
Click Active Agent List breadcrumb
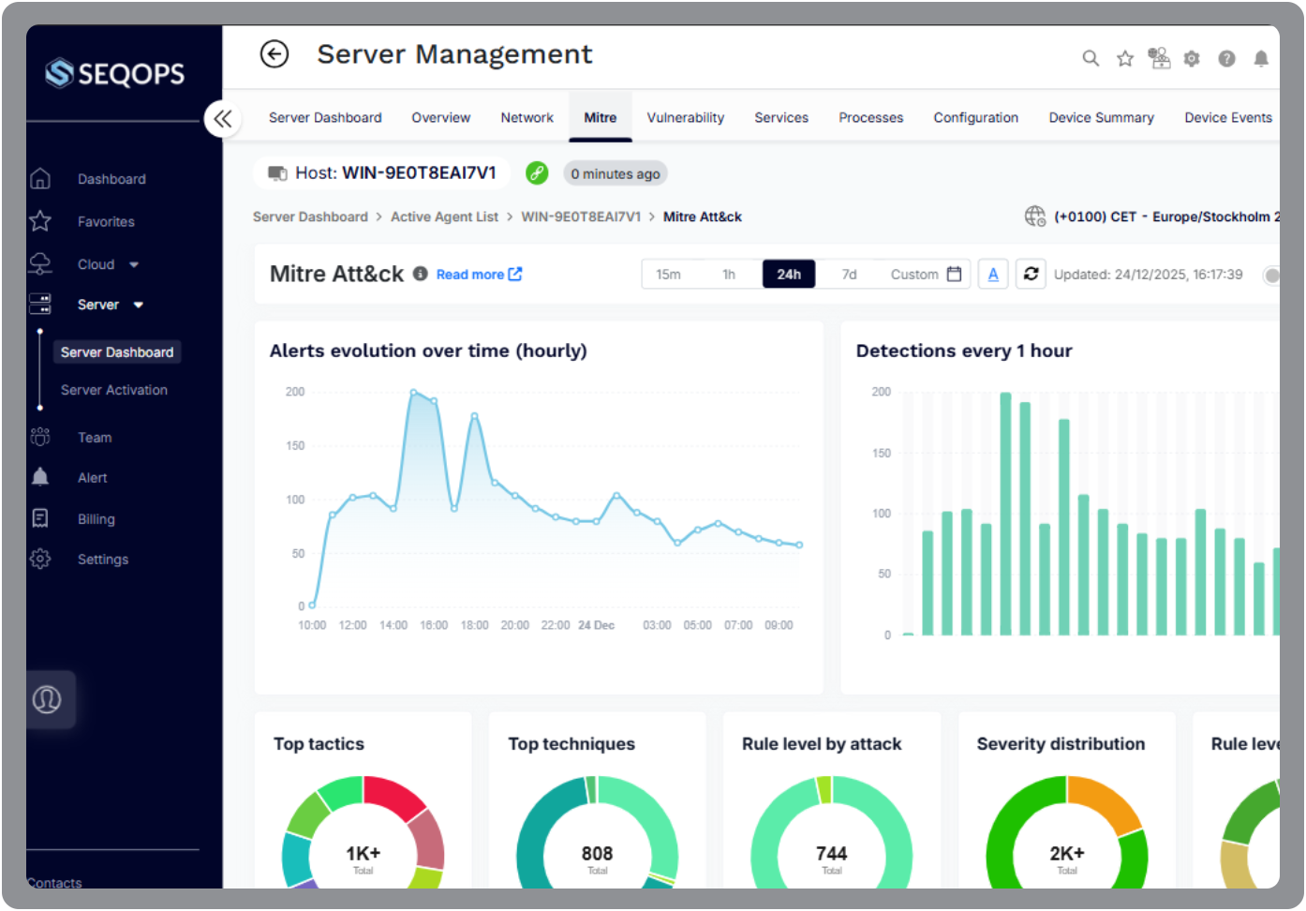(x=444, y=217)
